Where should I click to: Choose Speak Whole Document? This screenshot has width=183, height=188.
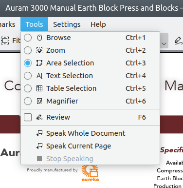86,133
